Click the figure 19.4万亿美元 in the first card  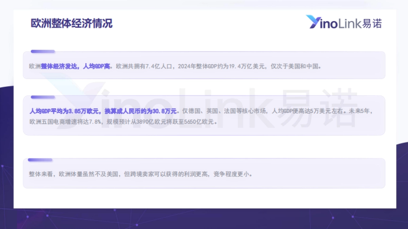point(257,66)
